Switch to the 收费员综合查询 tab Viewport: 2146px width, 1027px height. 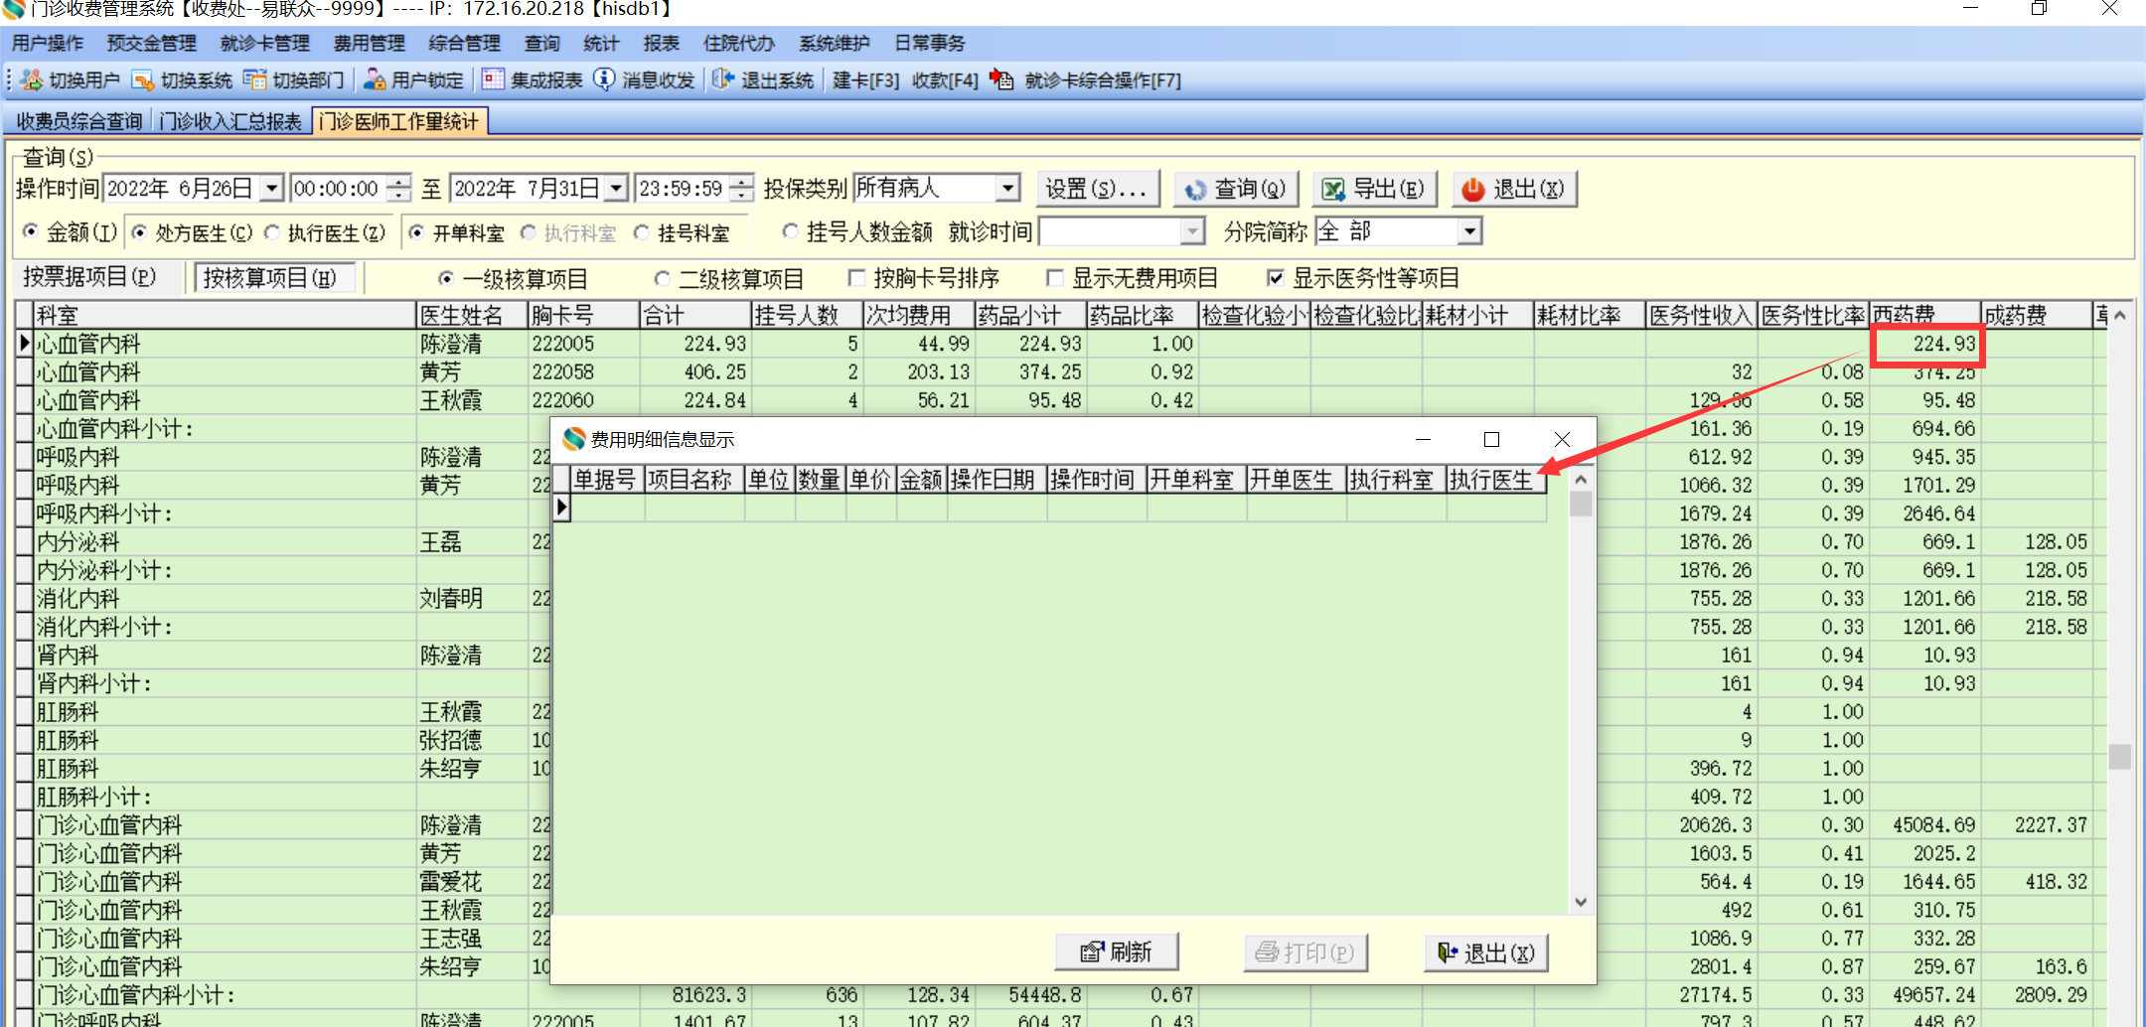79,121
